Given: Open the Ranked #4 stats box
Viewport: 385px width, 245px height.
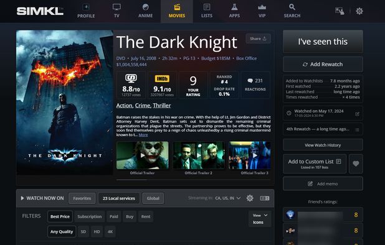Looking at the screenshot, I should [224, 85].
